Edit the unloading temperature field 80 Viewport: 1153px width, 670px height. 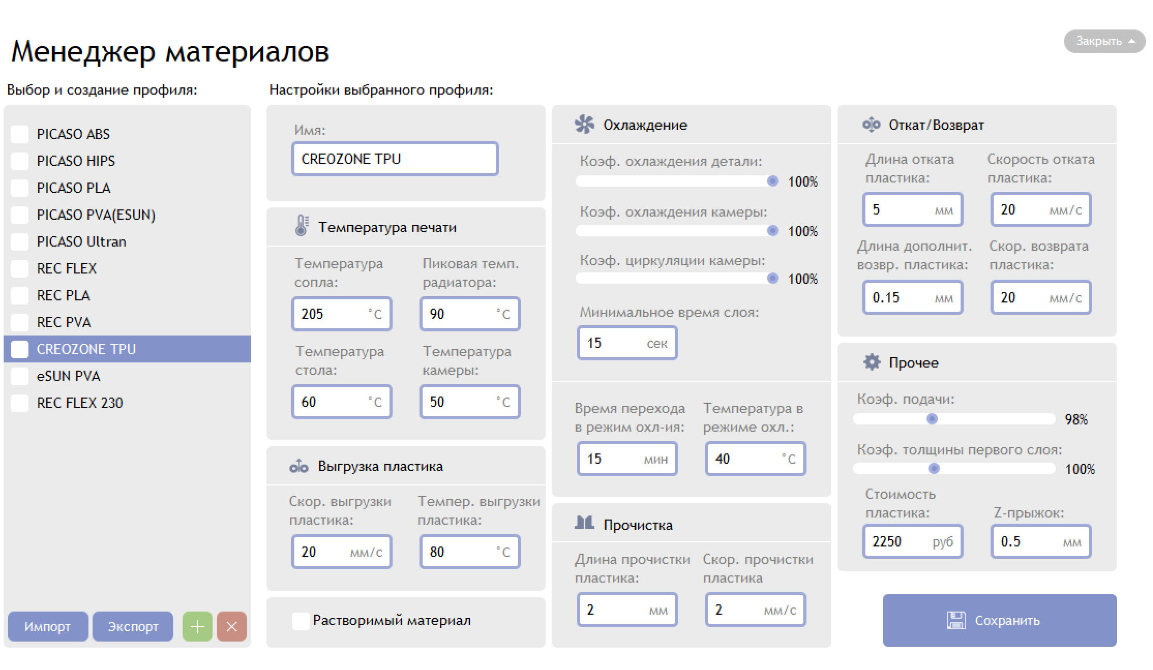[470, 552]
